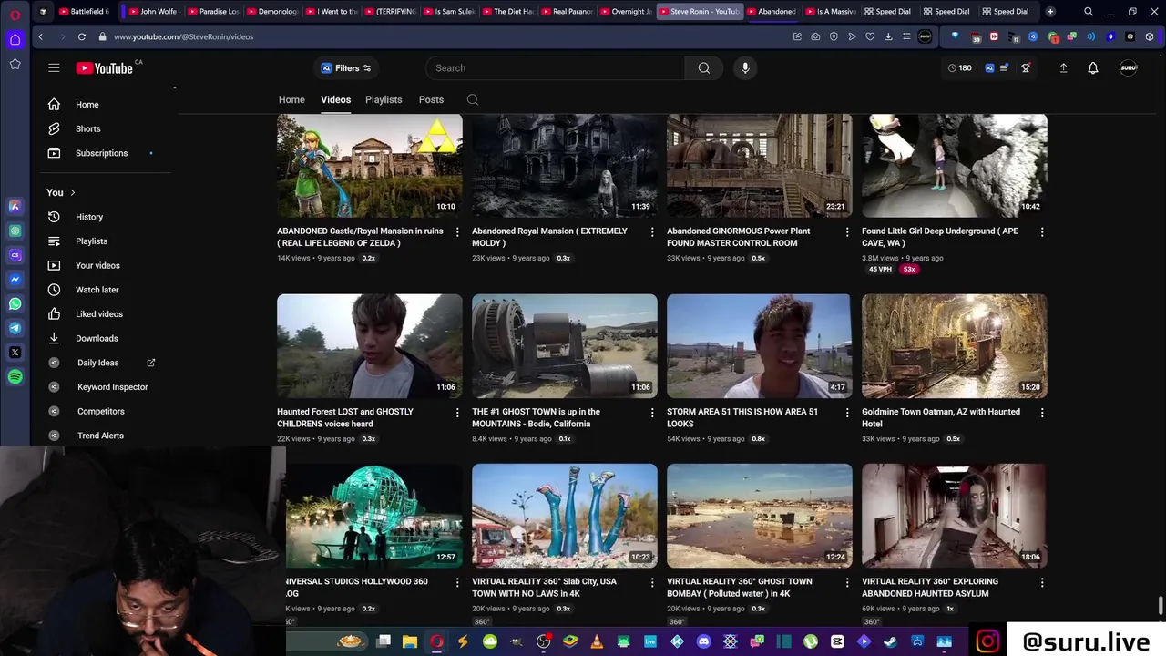Viewport: 1166px width, 656px height.
Task: Open OBS Studio from taskbar
Action: point(544,641)
